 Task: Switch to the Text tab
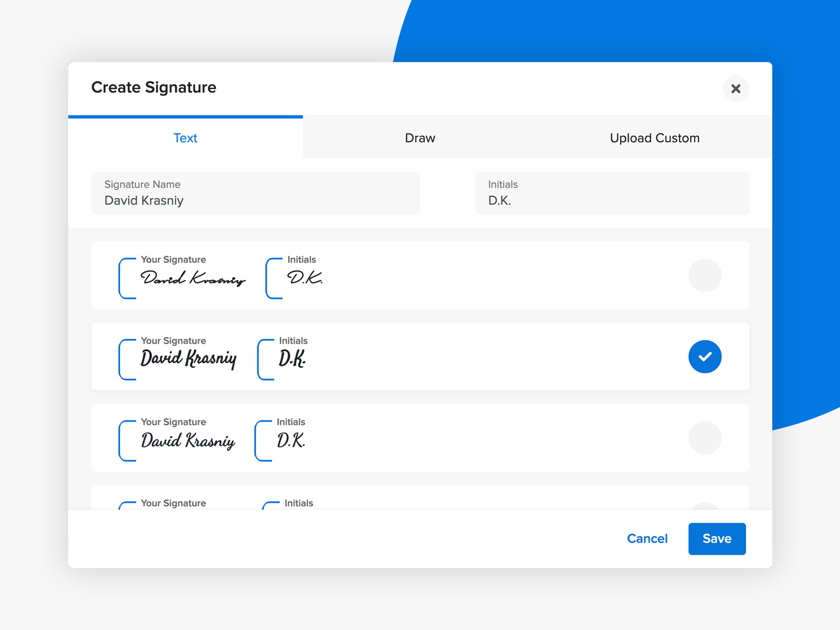pos(185,138)
